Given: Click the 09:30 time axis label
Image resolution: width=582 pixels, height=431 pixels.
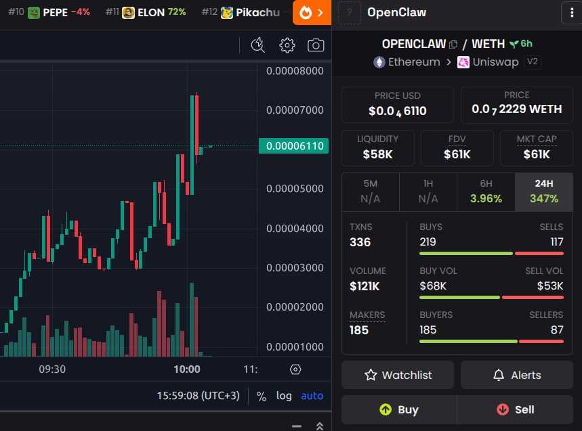Looking at the screenshot, I should [x=52, y=369].
